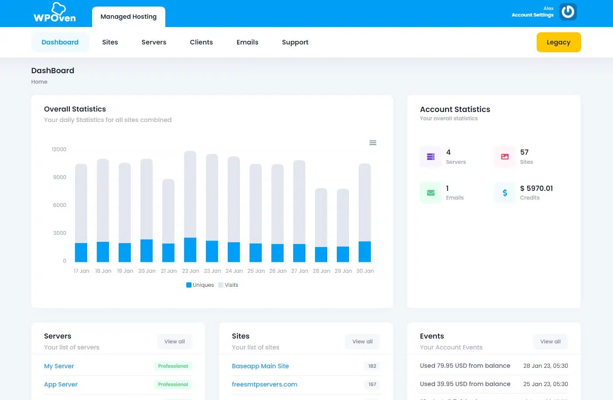Click the 21 Jan chart bar
The height and width of the screenshot is (400, 613).
[168, 220]
